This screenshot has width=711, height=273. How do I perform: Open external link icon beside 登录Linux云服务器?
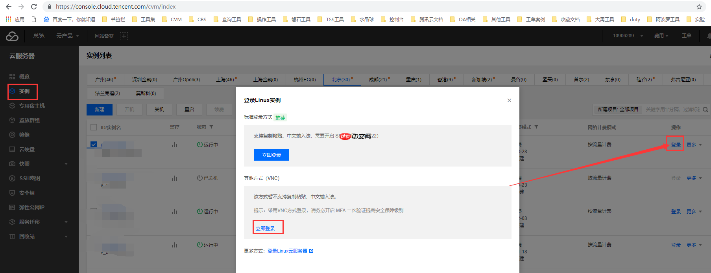click(x=311, y=251)
